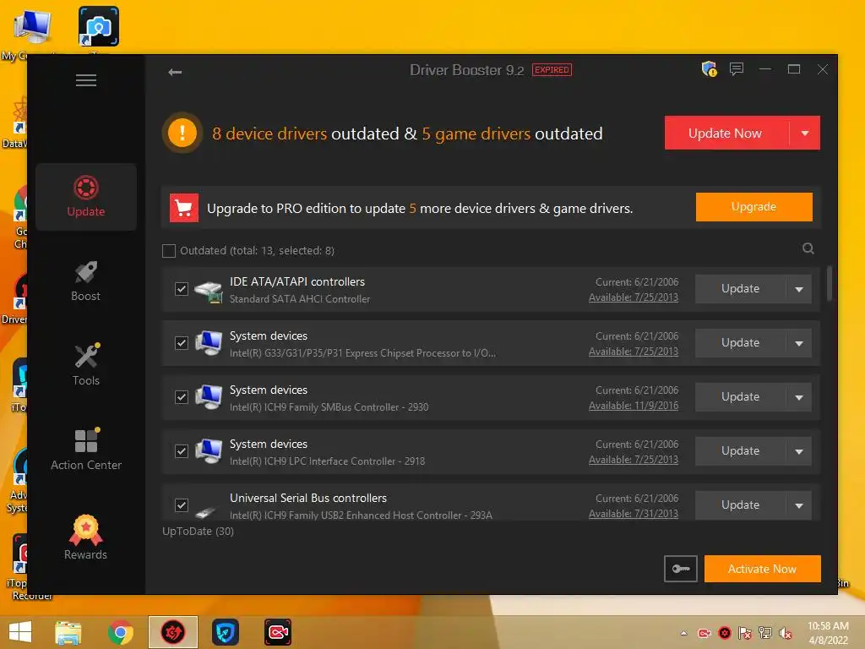The width and height of the screenshot is (865, 649).
Task: Open the Action Center sidebar tab
Action: [x=86, y=450]
